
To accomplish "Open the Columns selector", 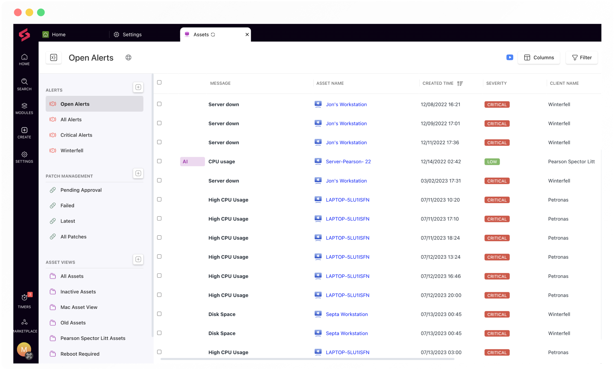I will (539, 58).
